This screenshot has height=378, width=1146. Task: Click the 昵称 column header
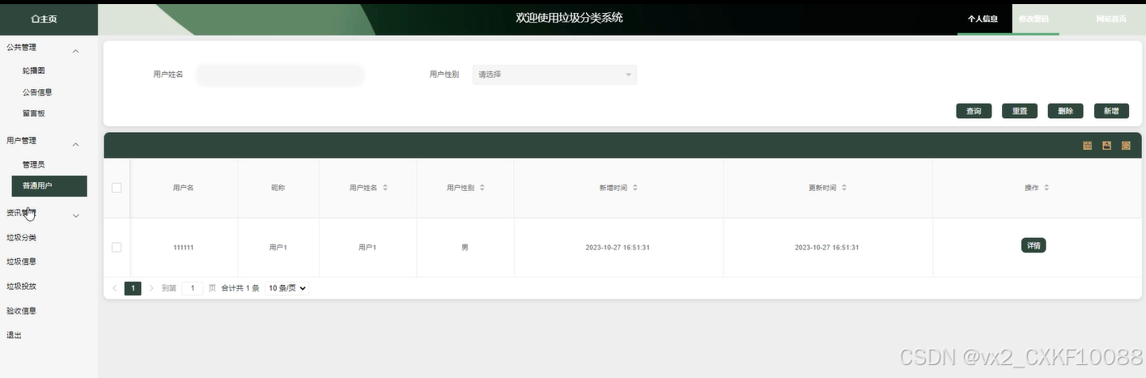tap(278, 188)
